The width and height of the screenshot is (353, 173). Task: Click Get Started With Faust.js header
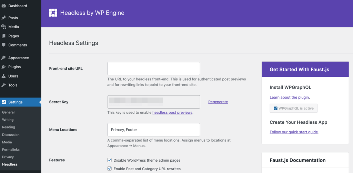(x=300, y=70)
